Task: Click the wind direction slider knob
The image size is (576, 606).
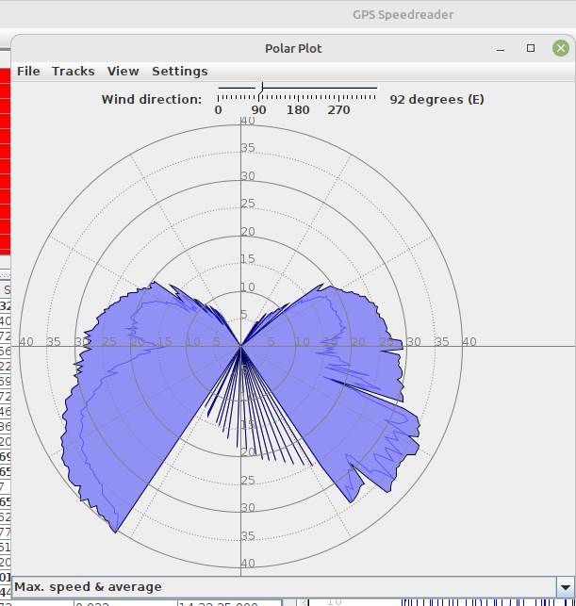Action: click(x=261, y=89)
